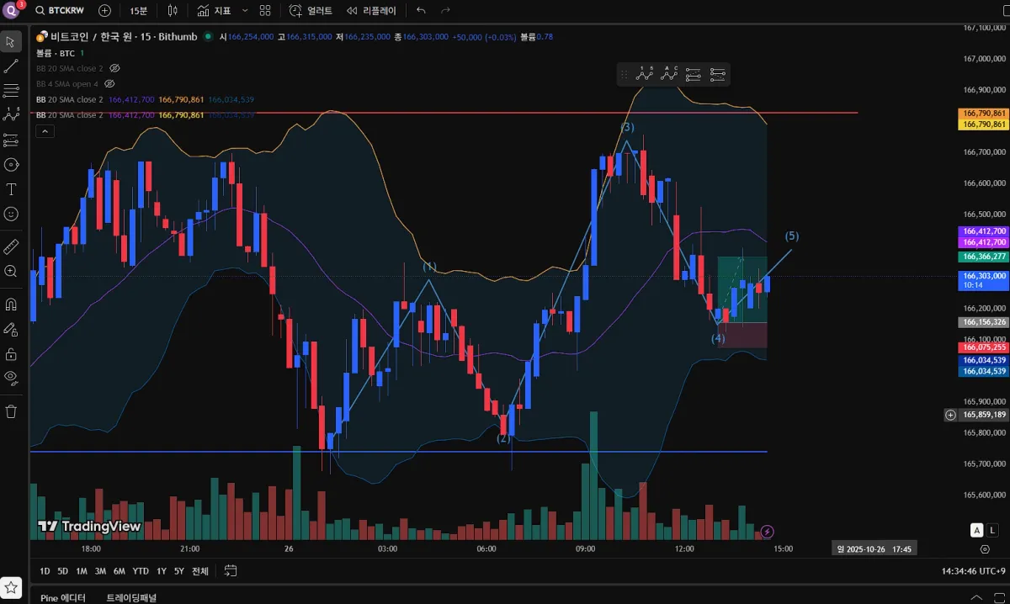
Task: Click the plus button beside 165,859,189 price
Action: click(x=950, y=415)
